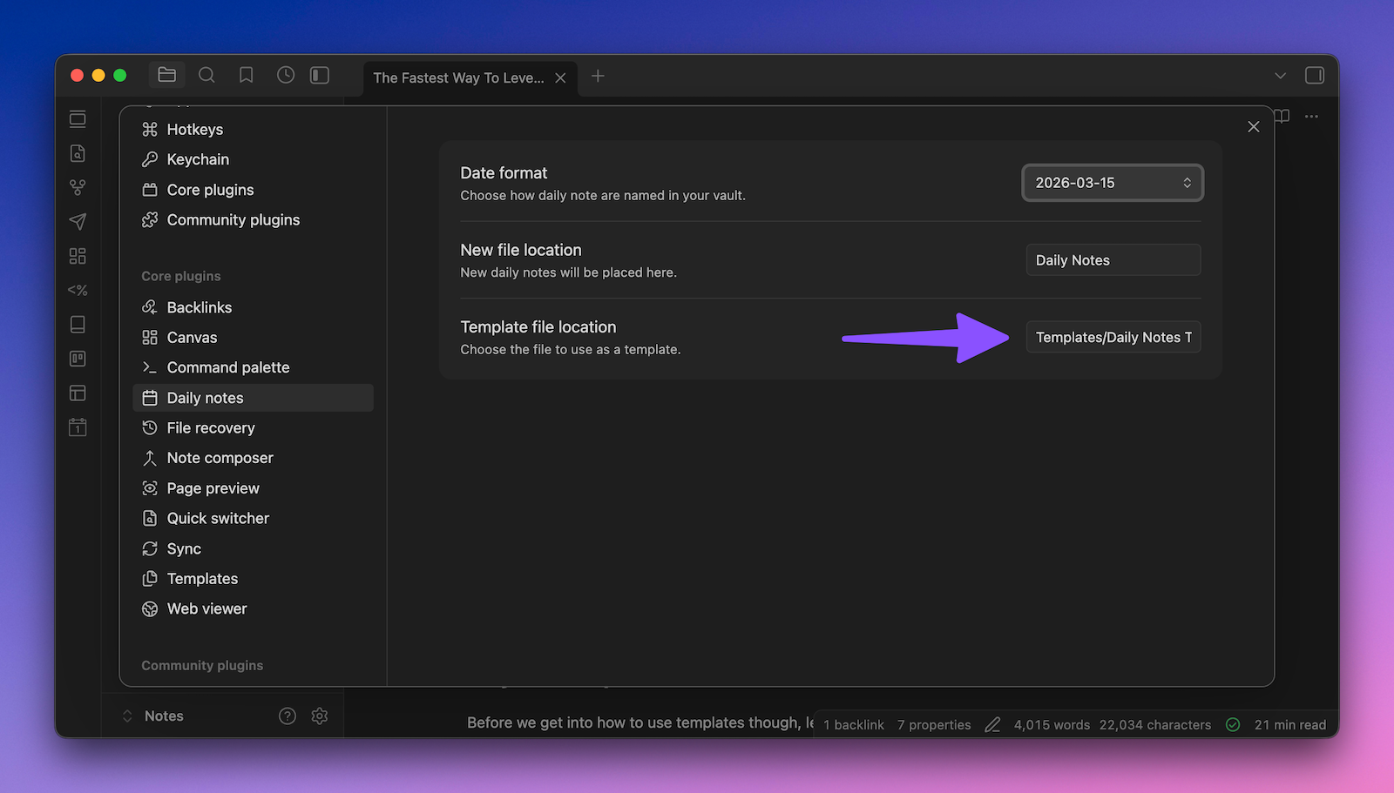The height and width of the screenshot is (793, 1394).
Task: Open the Date format dropdown
Action: pyautogui.click(x=1113, y=183)
